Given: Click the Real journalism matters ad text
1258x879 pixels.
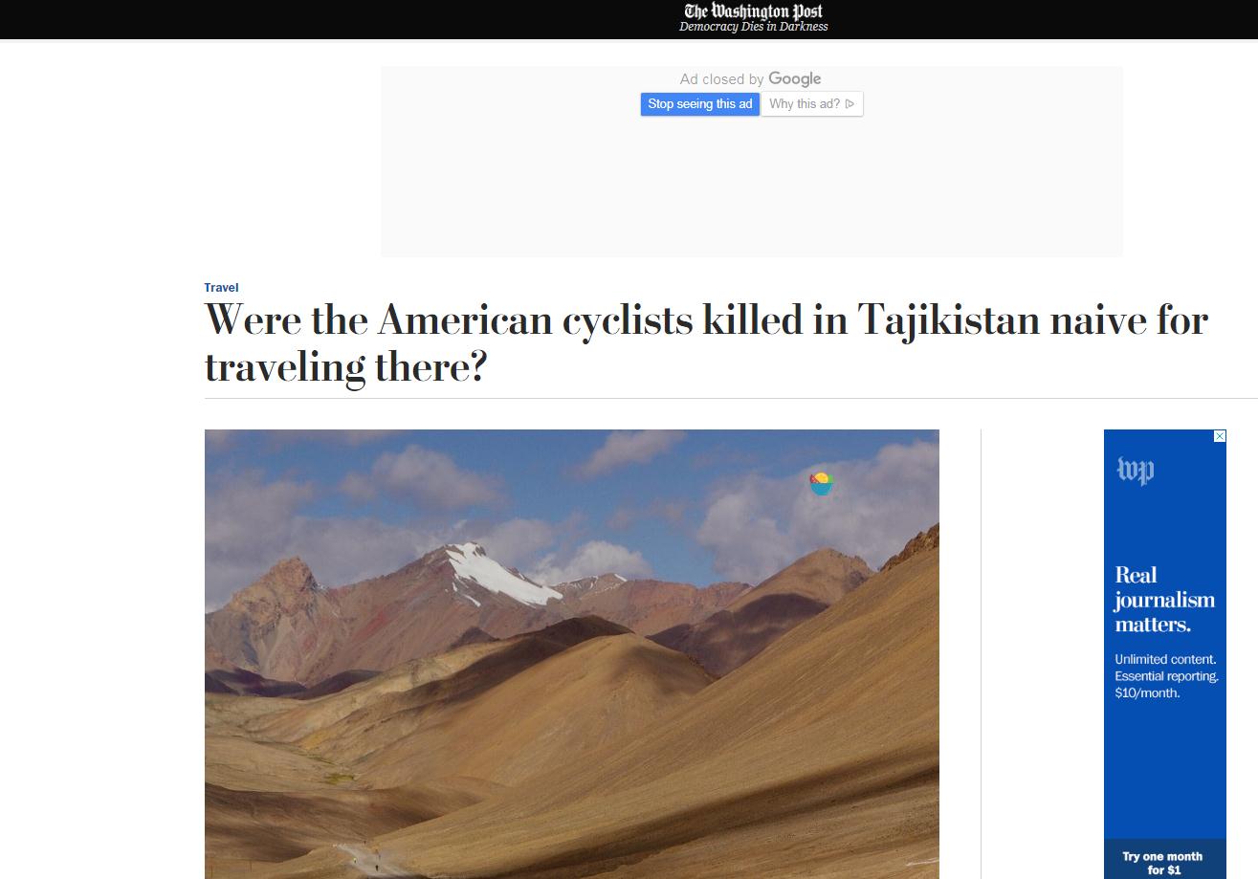Looking at the screenshot, I should pos(1164,600).
